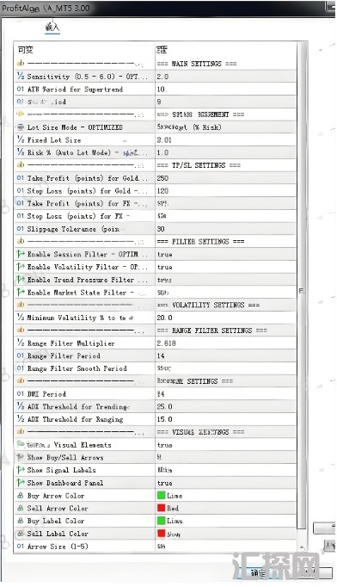Click the flag icon beside Enable Market State Filter

pos(21,292)
